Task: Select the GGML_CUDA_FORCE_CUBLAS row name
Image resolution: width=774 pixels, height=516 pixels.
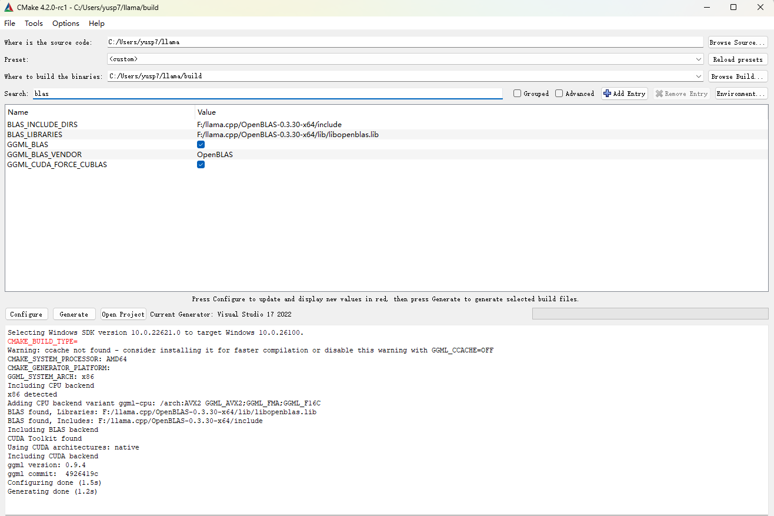Action: [57, 165]
